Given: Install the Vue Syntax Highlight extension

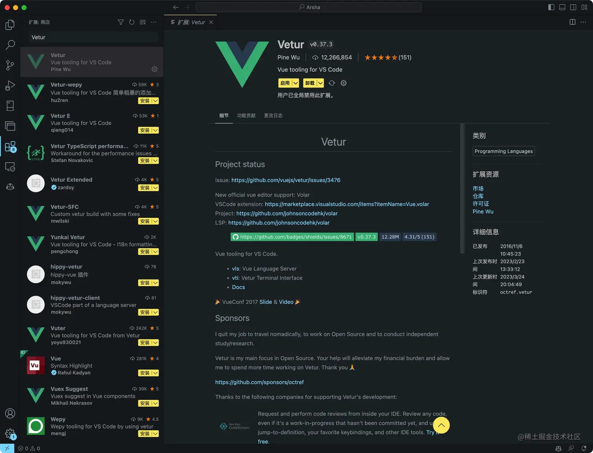Looking at the screenshot, I should [x=145, y=373].
